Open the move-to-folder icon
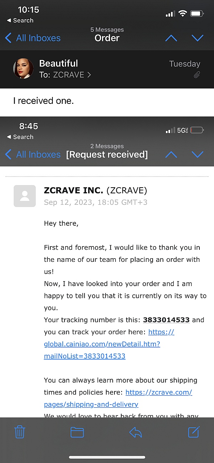 pyautogui.click(x=77, y=432)
